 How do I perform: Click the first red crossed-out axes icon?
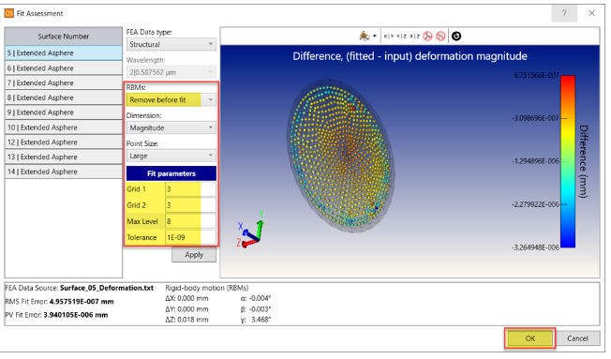428,37
